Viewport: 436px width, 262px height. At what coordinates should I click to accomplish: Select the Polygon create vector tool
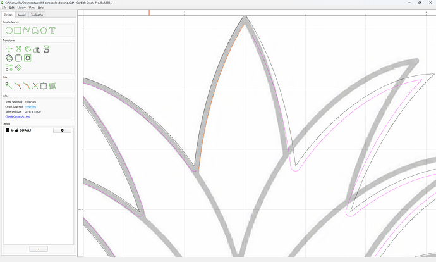[44, 30]
